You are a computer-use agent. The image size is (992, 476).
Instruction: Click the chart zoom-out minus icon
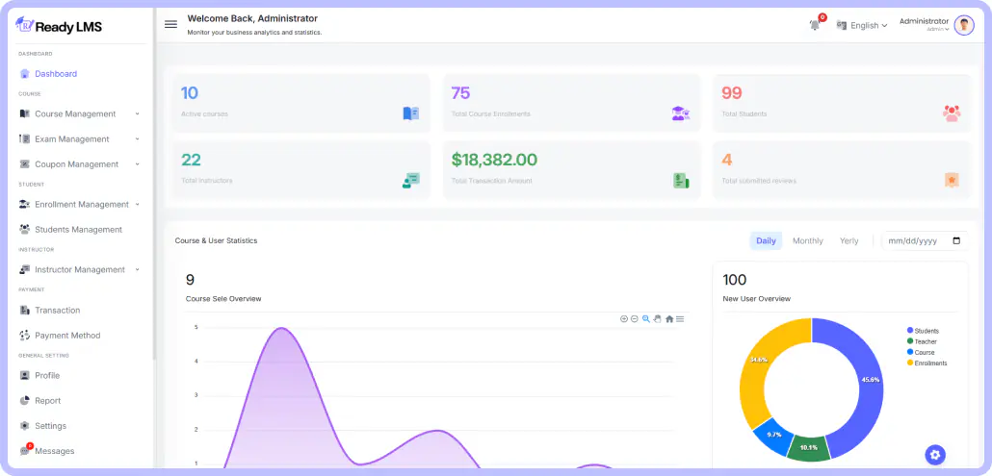(635, 318)
